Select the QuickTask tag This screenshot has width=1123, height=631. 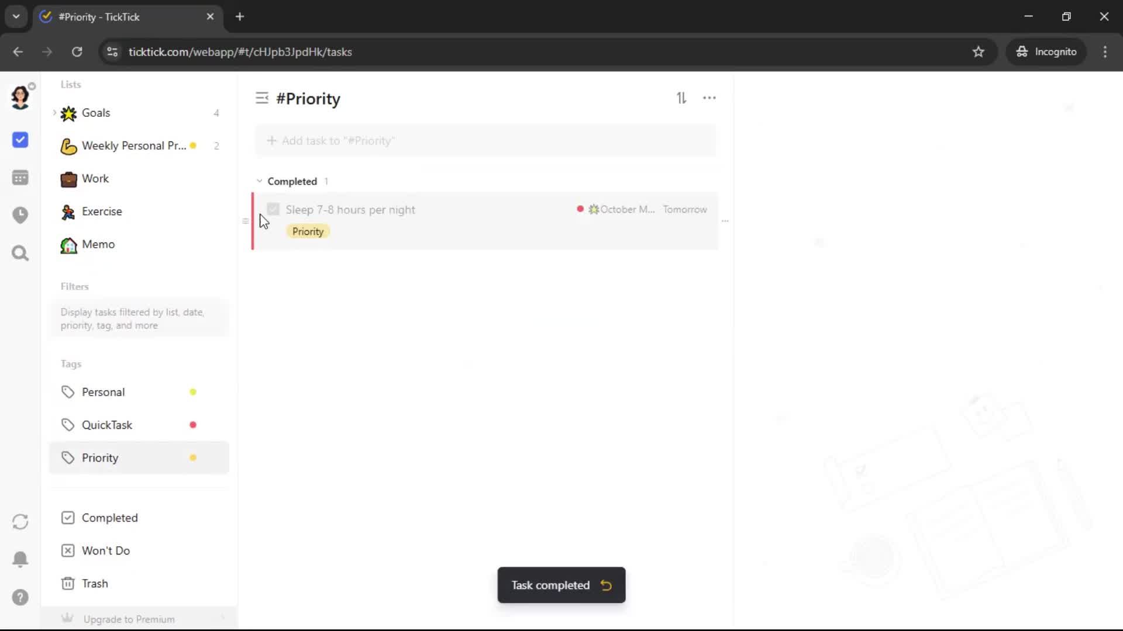pyautogui.click(x=107, y=425)
